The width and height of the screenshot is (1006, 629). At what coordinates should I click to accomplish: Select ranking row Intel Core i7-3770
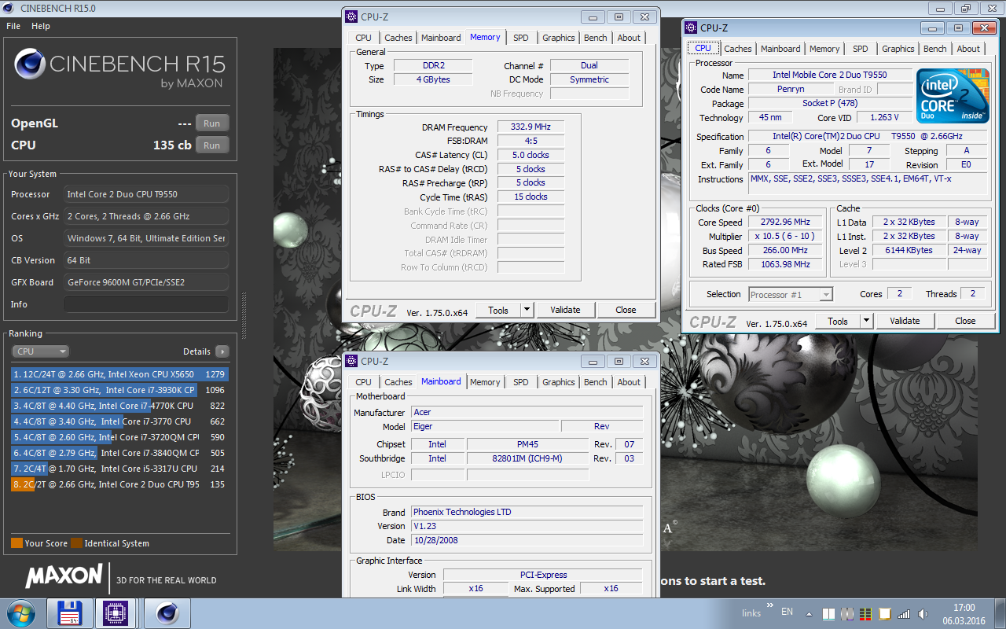tap(119, 421)
